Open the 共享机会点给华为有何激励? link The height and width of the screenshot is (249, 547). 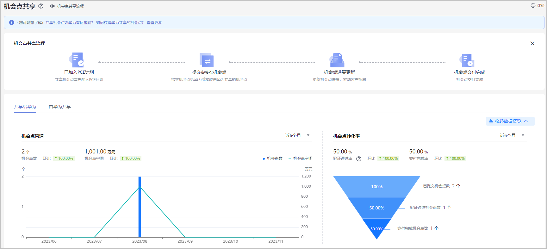[x=69, y=23]
